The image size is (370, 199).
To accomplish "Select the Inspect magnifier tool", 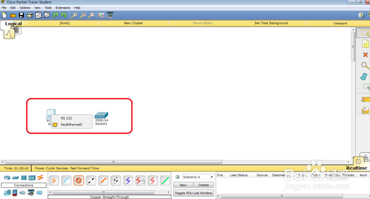I will [x=365, y=65].
